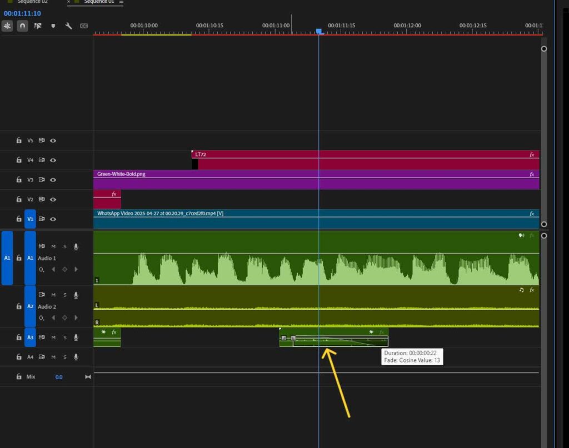Image resolution: width=569 pixels, height=448 pixels.
Task: Mute the Audio 1 track
Action: (54, 246)
